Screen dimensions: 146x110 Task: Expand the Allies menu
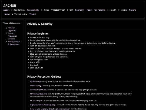(45, 10)
